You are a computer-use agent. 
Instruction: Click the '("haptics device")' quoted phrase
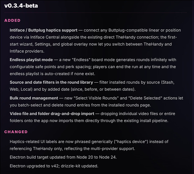131,142
